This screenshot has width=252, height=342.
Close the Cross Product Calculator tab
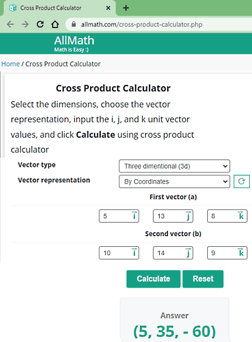(108, 8)
